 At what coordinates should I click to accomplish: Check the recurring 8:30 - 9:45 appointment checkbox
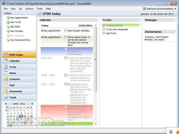[x=66, y=58]
